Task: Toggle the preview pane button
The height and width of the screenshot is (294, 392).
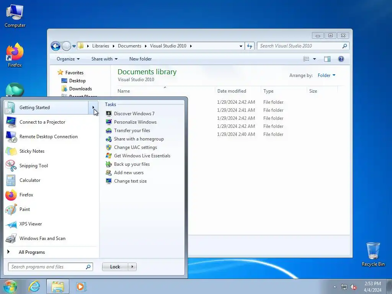Action: tap(327, 59)
